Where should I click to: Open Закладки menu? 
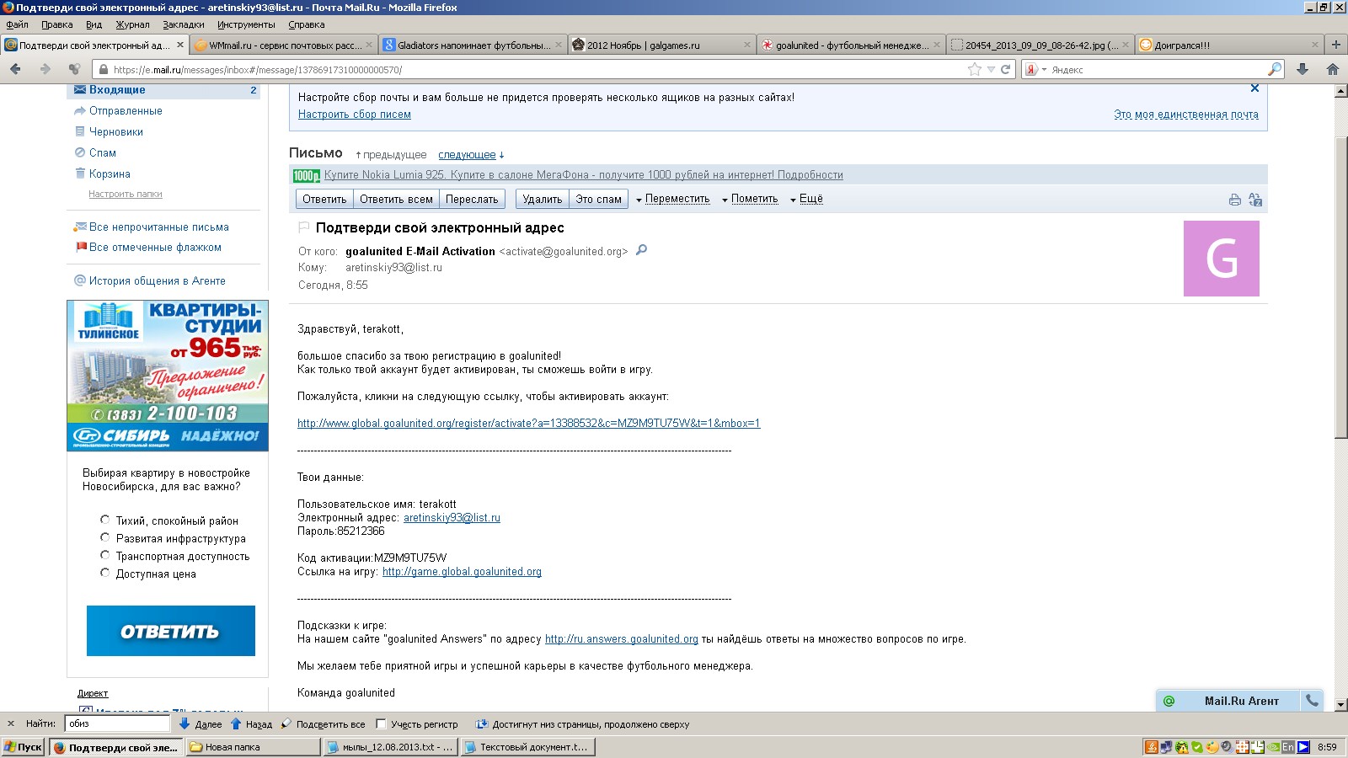point(184,24)
